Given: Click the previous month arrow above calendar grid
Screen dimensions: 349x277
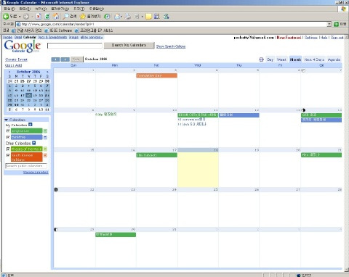Looking at the screenshot, I should (x=55, y=59).
